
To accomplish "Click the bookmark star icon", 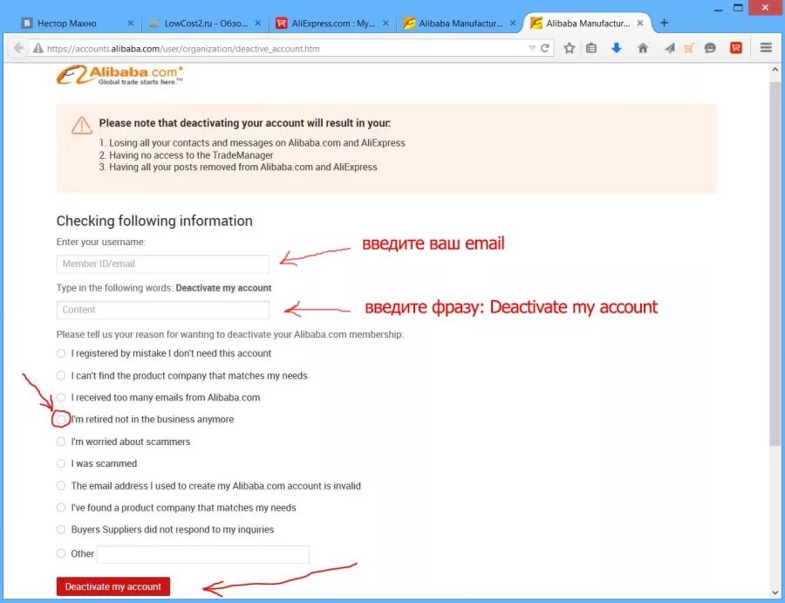I will (x=570, y=48).
